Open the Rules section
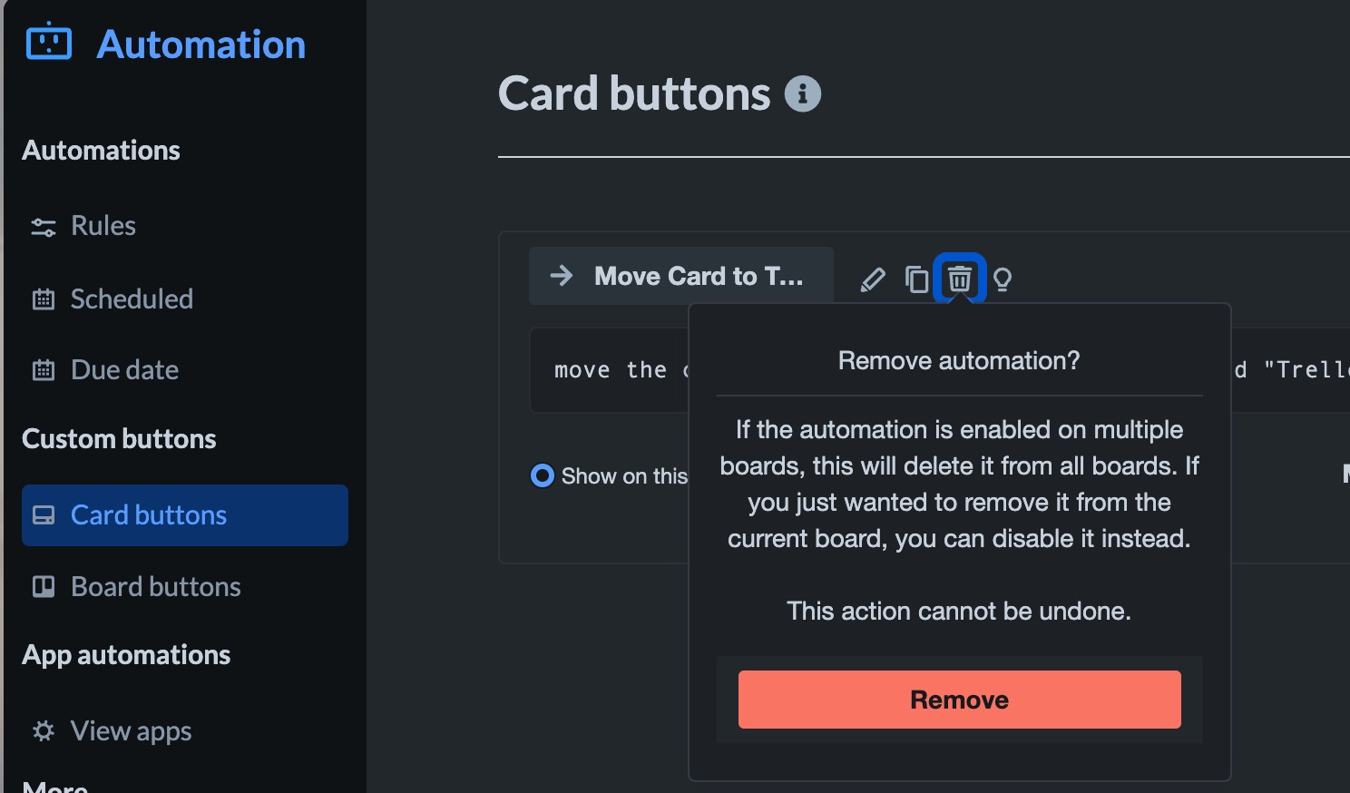This screenshot has height=793, width=1350. (x=103, y=226)
